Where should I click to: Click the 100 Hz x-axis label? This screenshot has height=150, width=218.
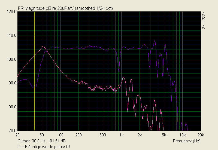60,135
